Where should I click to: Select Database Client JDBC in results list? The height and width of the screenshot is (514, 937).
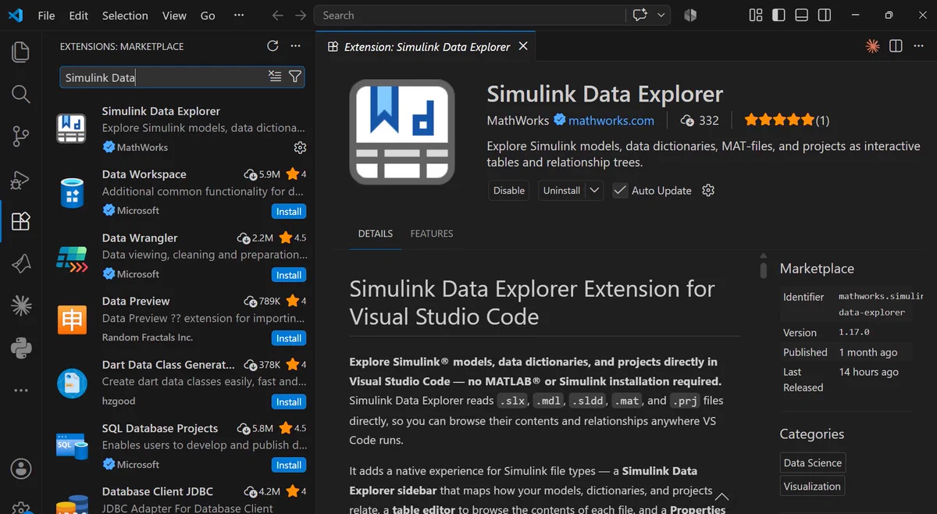pyautogui.click(x=180, y=498)
